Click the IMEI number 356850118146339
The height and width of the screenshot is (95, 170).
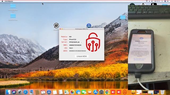pyautogui.click(x=75, y=45)
